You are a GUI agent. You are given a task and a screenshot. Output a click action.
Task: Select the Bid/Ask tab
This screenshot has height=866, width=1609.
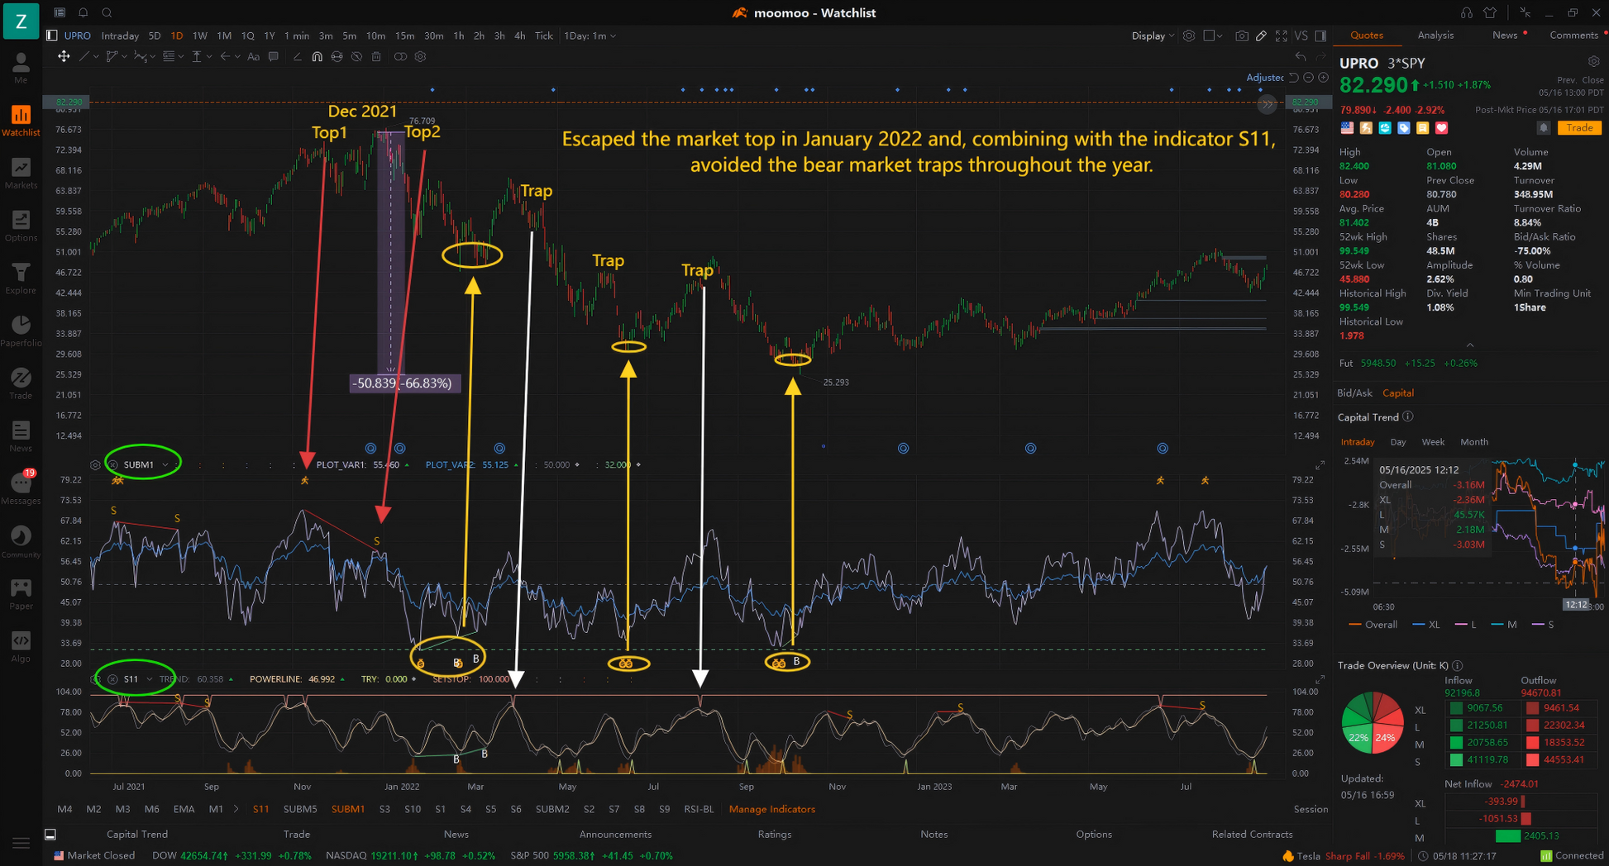click(1354, 393)
